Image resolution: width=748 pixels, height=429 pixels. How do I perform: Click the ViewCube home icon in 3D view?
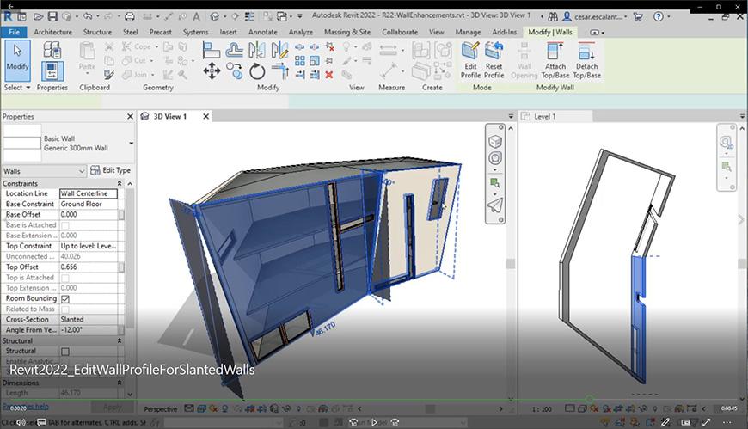pyautogui.click(x=495, y=141)
